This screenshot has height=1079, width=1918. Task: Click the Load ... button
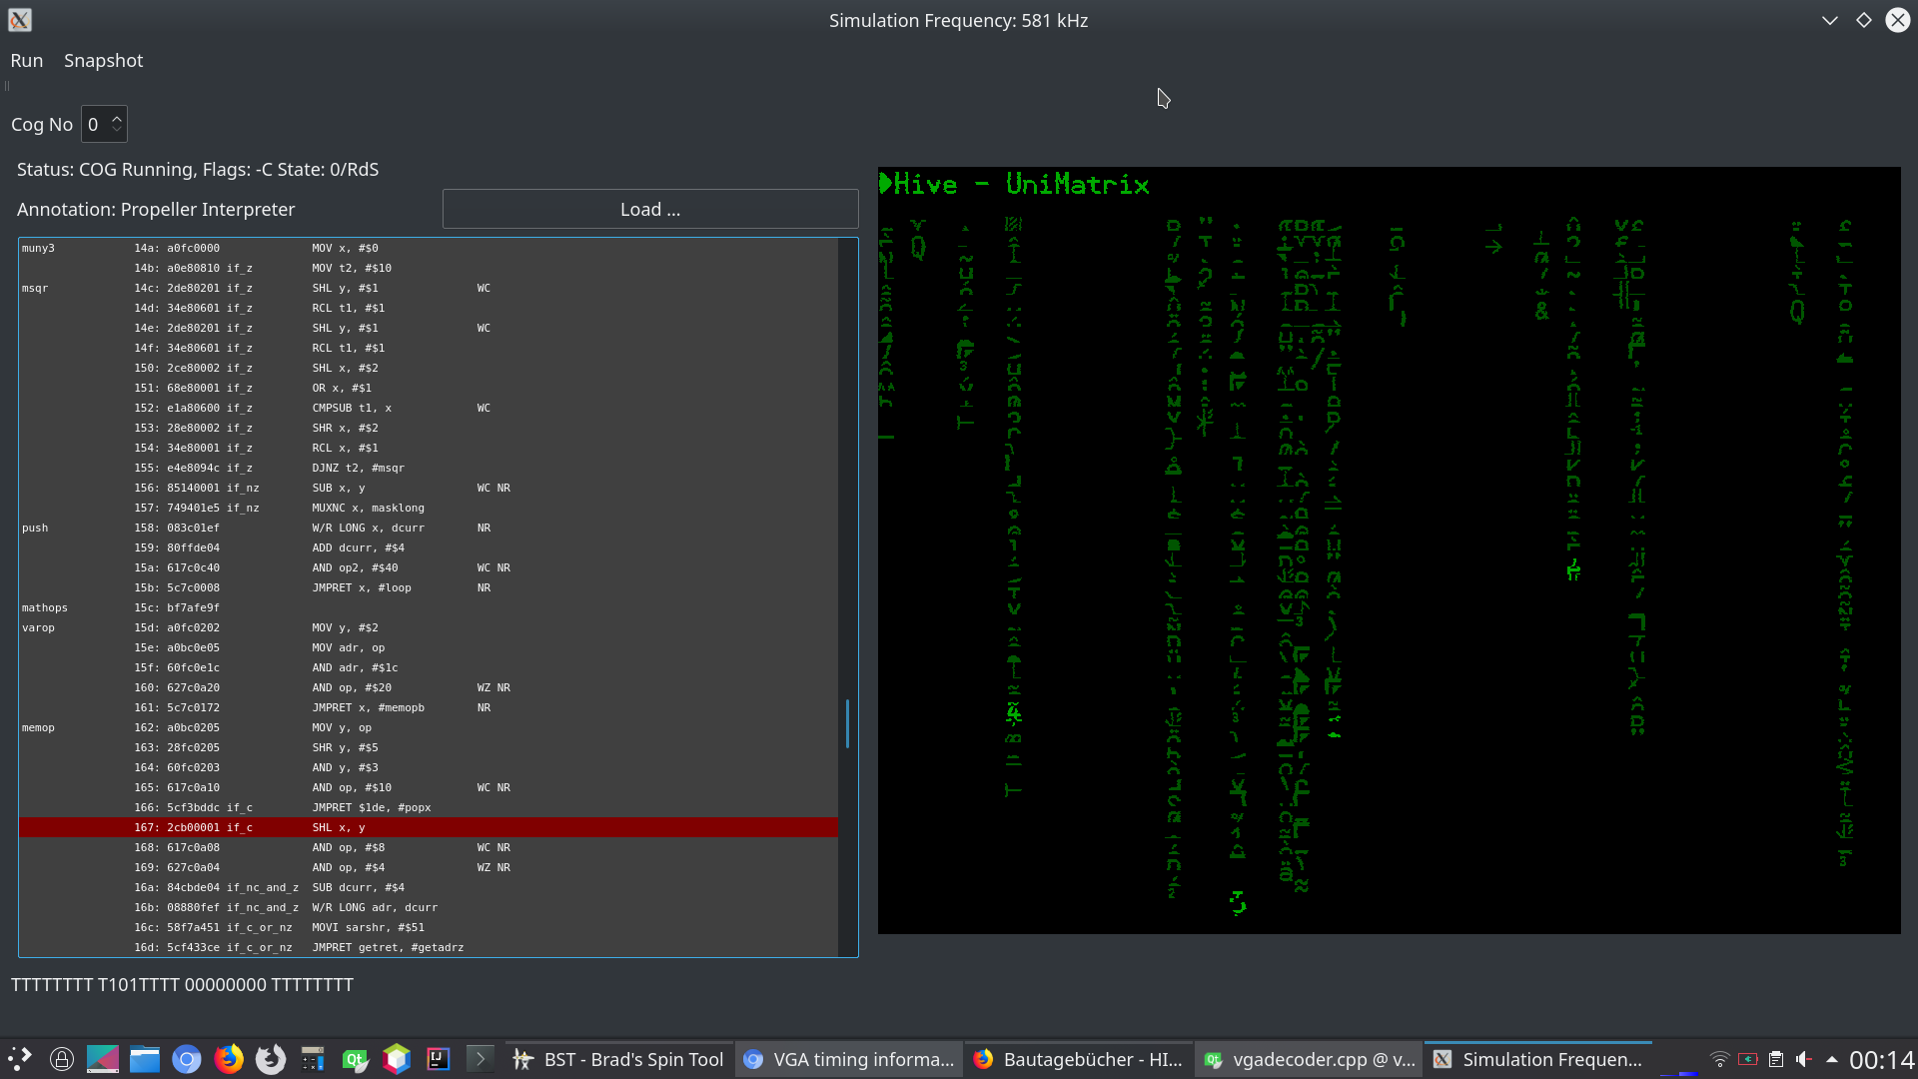[x=650, y=209]
